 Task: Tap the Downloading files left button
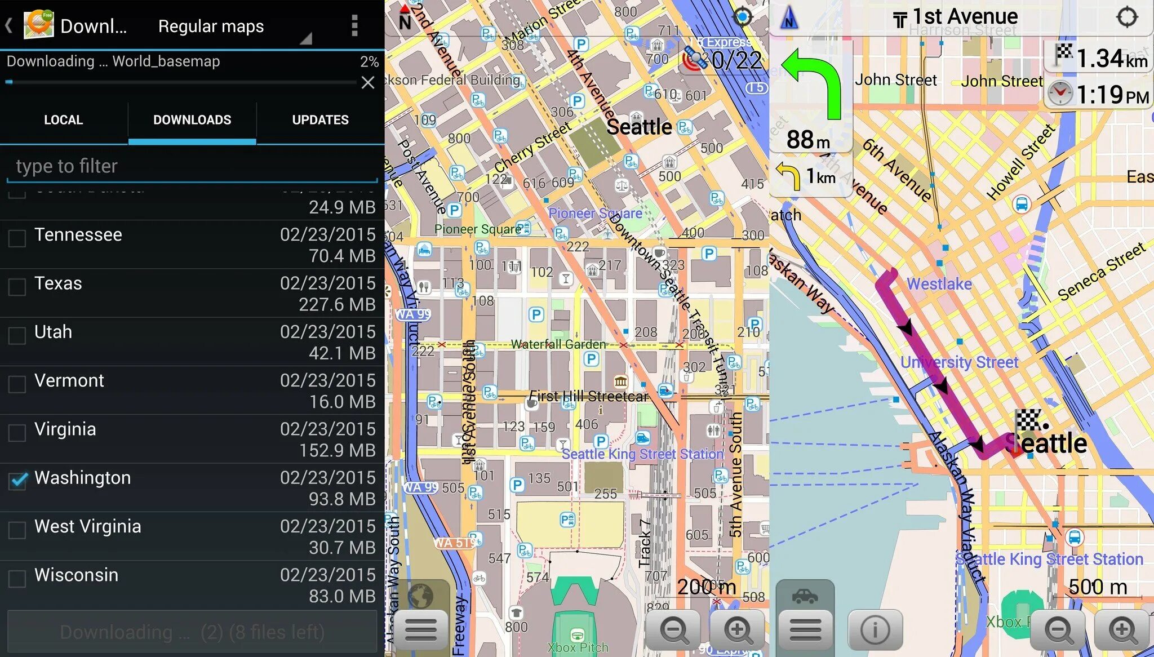192,632
